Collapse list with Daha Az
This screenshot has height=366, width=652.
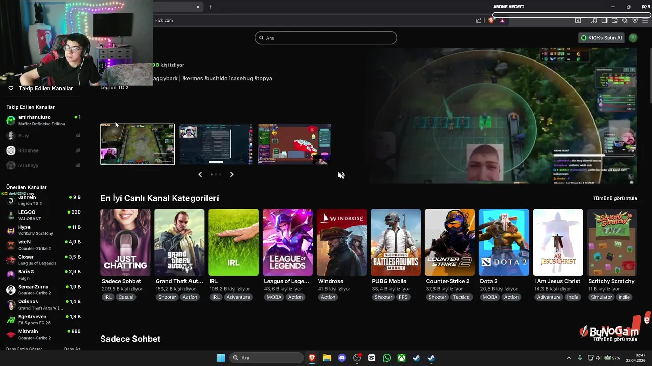72,349
